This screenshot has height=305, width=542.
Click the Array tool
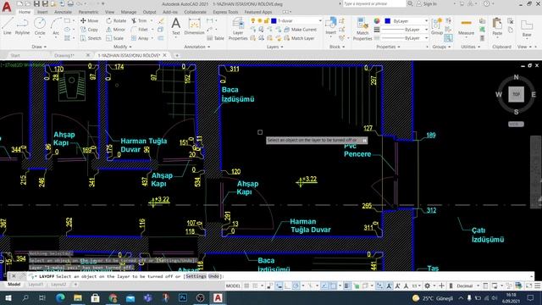click(x=140, y=38)
